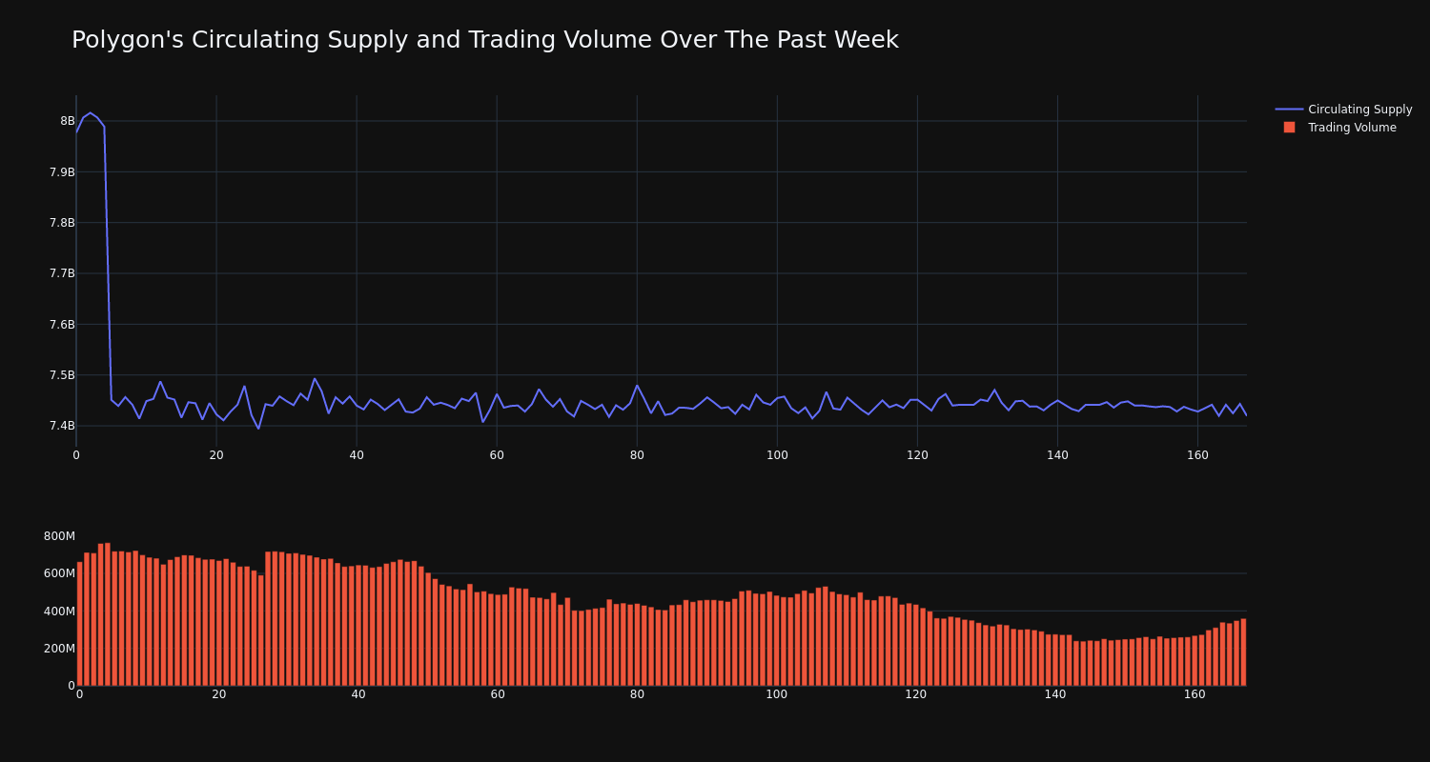Image resolution: width=1430 pixels, height=762 pixels.
Task: Click the supply line peak above 8B
Action: pyautogui.click(x=90, y=113)
